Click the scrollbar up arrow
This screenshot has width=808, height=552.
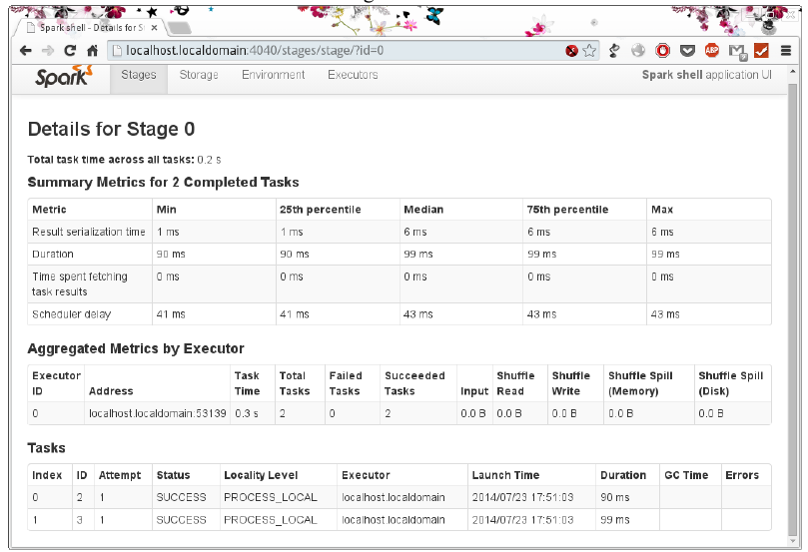point(793,72)
